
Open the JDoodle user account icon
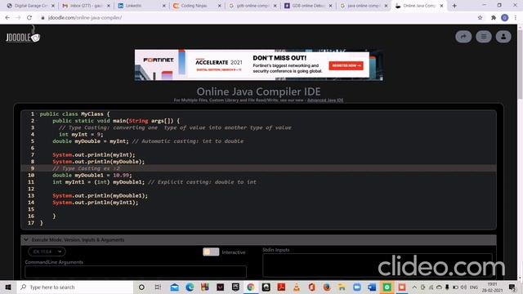tap(503, 37)
